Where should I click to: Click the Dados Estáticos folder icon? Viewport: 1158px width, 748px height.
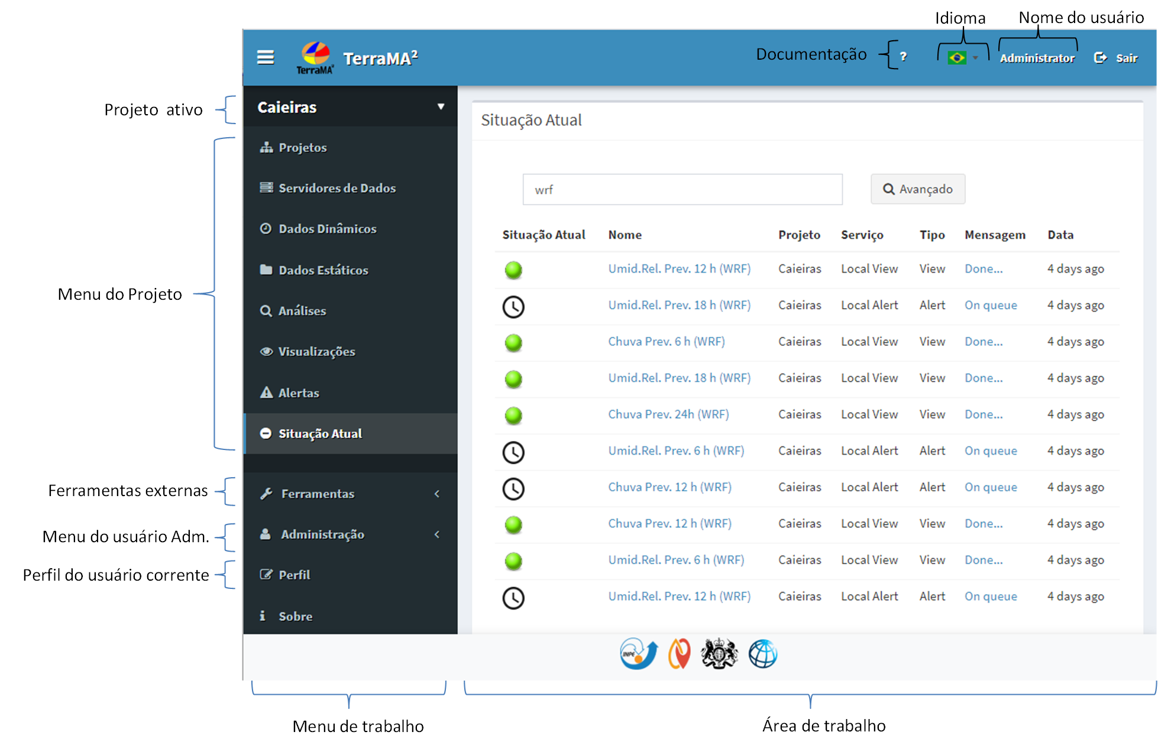pos(266,270)
